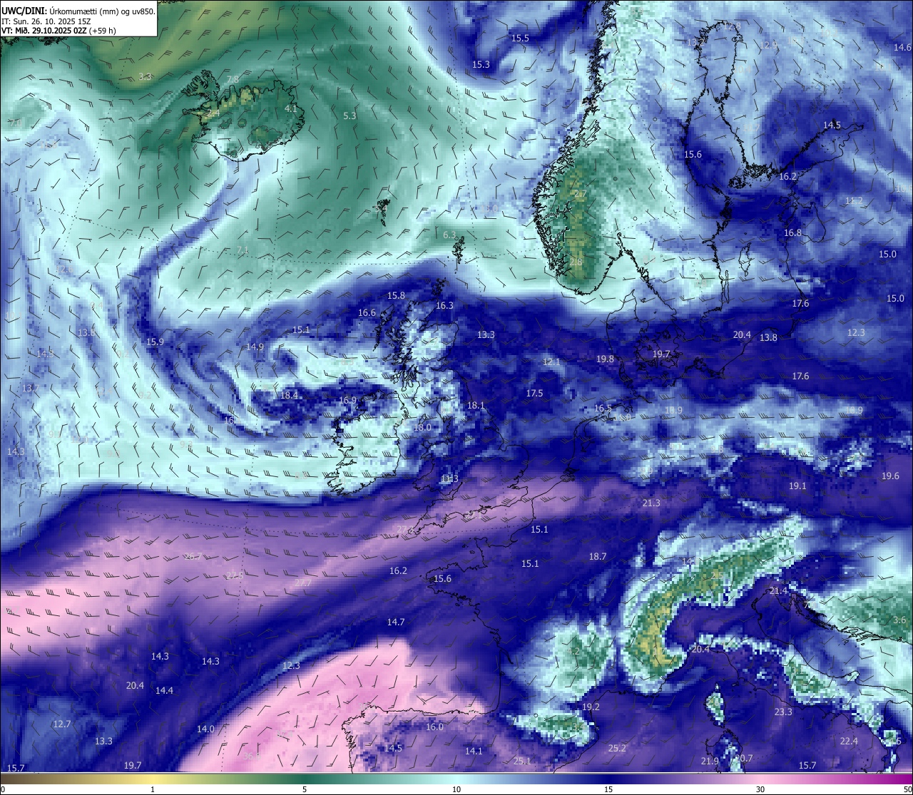This screenshot has height=795, width=913.
Task: Click the 12.9 value near the top right
Action: click(768, 45)
